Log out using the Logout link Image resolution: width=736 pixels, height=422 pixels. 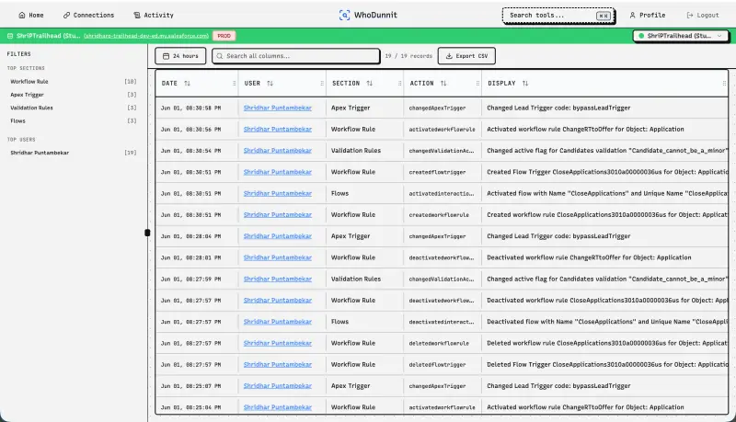tap(703, 15)
